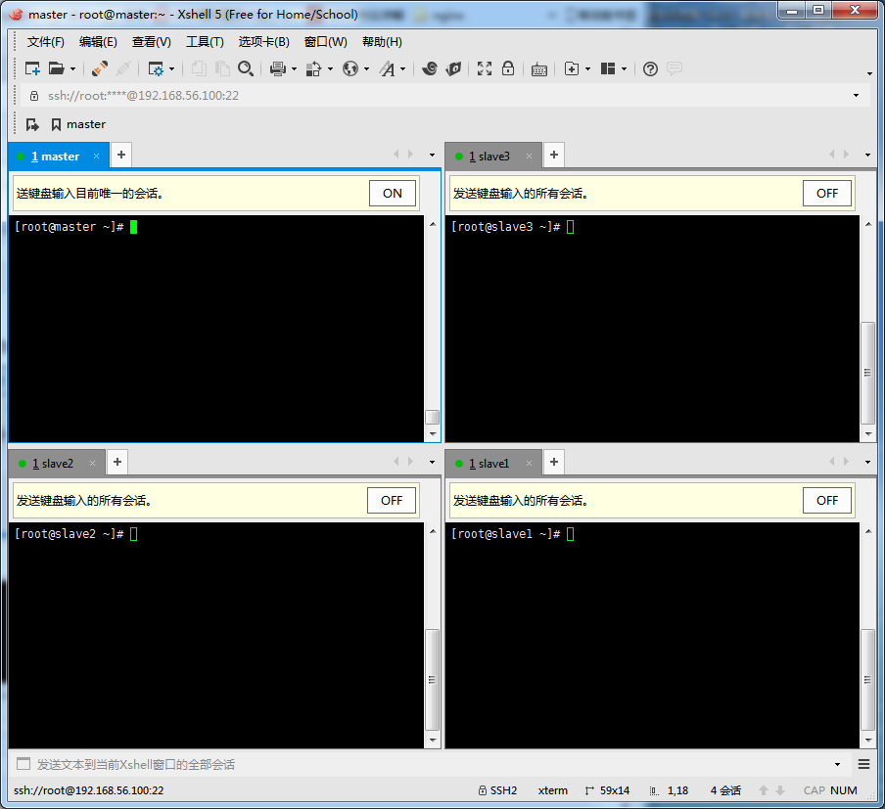Open the 选项卡(B) menu

pos(263,42)
